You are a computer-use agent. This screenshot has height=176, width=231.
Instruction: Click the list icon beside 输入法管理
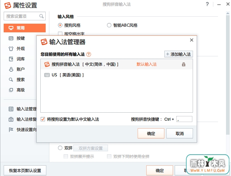tap(11, 109)
